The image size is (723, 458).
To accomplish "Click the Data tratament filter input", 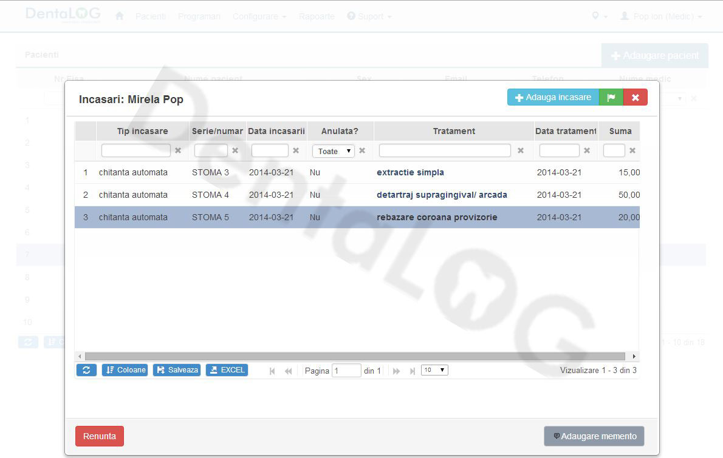I will coord(560,150).
